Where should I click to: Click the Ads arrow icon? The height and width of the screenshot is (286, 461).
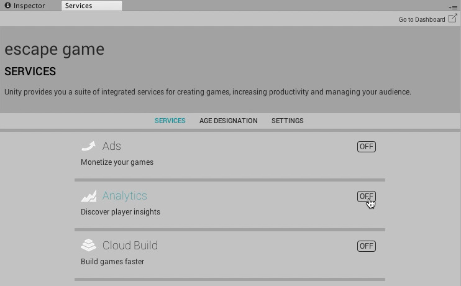[x=88, y=146]
